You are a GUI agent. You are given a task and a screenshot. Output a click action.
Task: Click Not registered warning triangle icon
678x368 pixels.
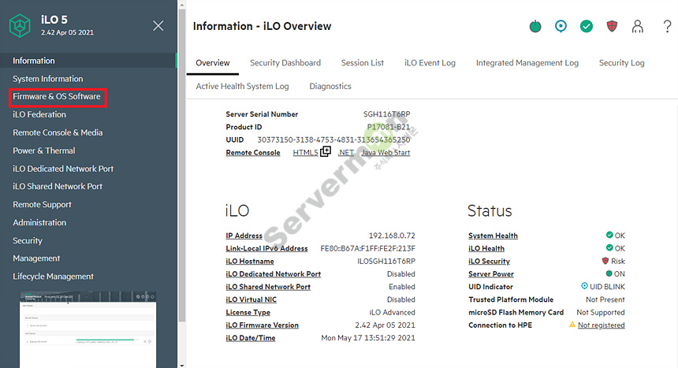pos(572,325)
